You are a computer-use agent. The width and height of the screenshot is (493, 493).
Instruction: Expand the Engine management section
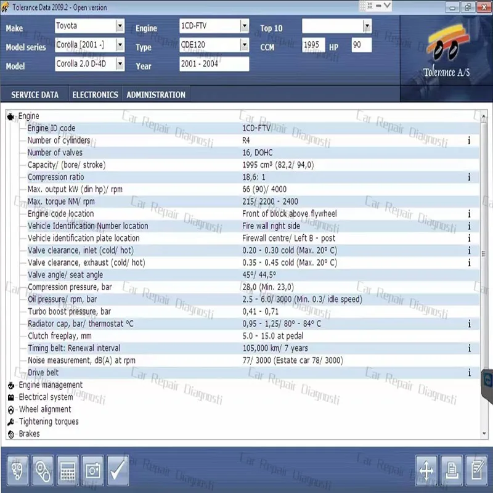tap(11, 385)
